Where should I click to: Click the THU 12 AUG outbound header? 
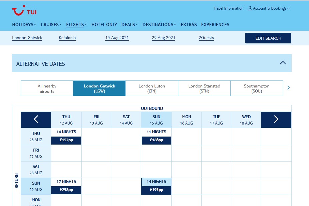(x=66, y=120)
